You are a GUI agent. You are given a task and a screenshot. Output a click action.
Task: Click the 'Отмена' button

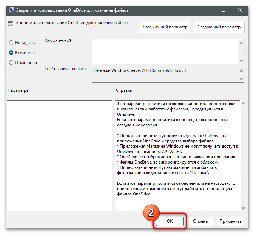coord(200,221)
